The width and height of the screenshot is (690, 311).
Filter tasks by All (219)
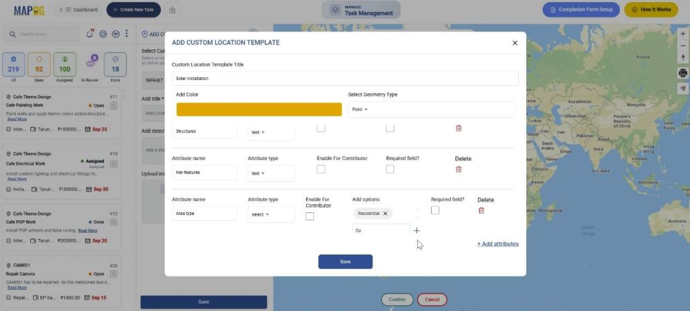point(13,64)
